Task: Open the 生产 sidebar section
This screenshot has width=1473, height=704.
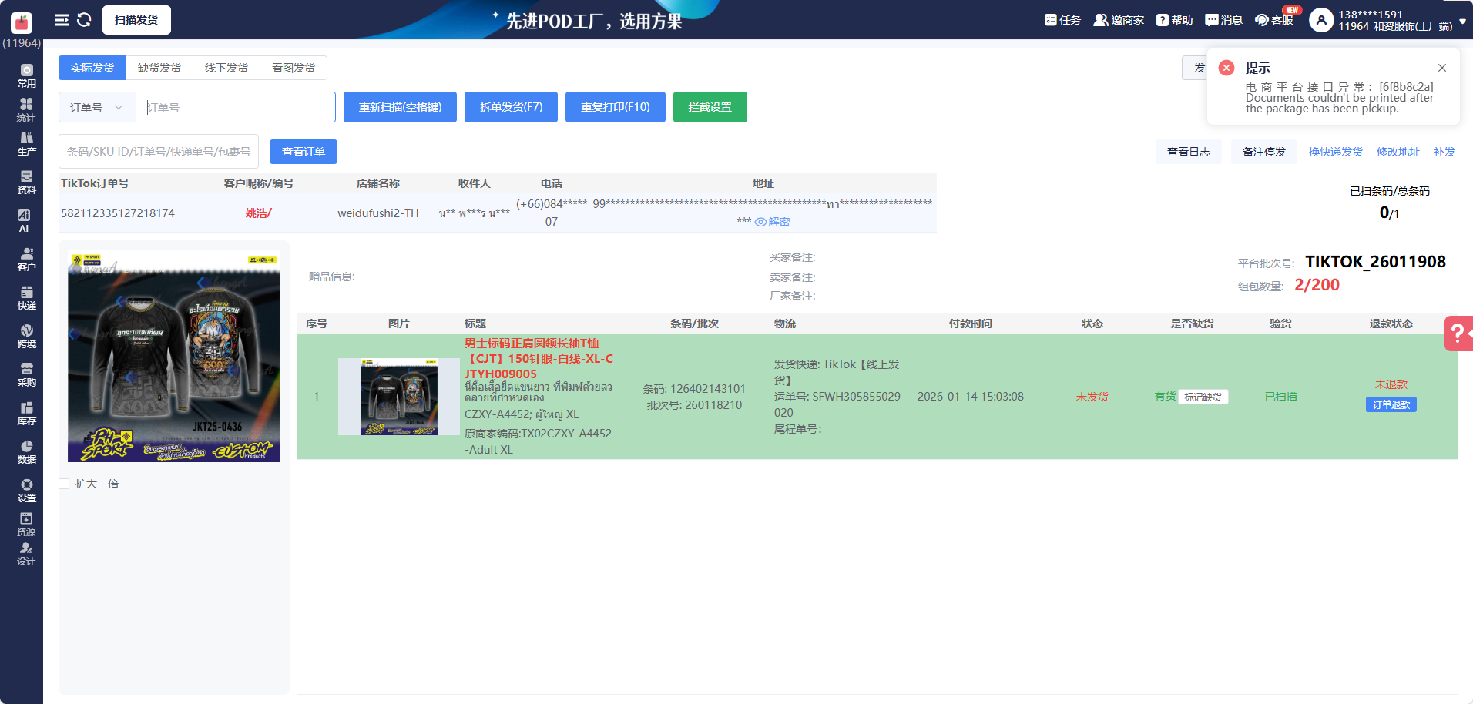Action: pos(26,144)
